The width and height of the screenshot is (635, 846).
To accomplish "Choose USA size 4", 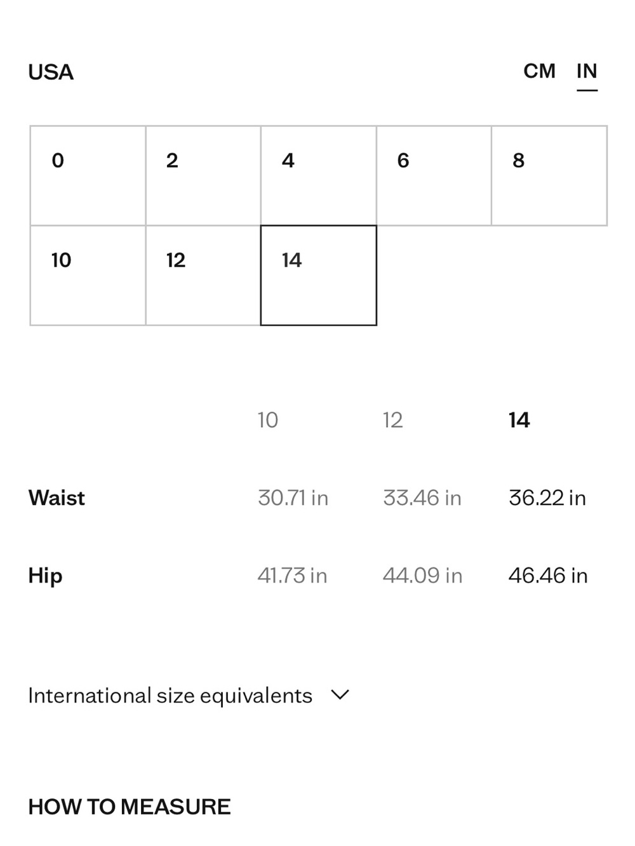I will [319, 176].
